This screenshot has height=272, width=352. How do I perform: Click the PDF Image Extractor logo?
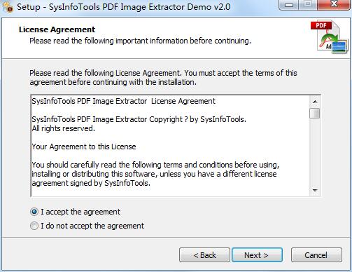coord(329,36)
